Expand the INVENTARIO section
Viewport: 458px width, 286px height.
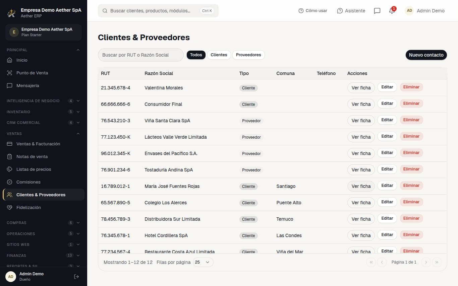tap(44, 112)
